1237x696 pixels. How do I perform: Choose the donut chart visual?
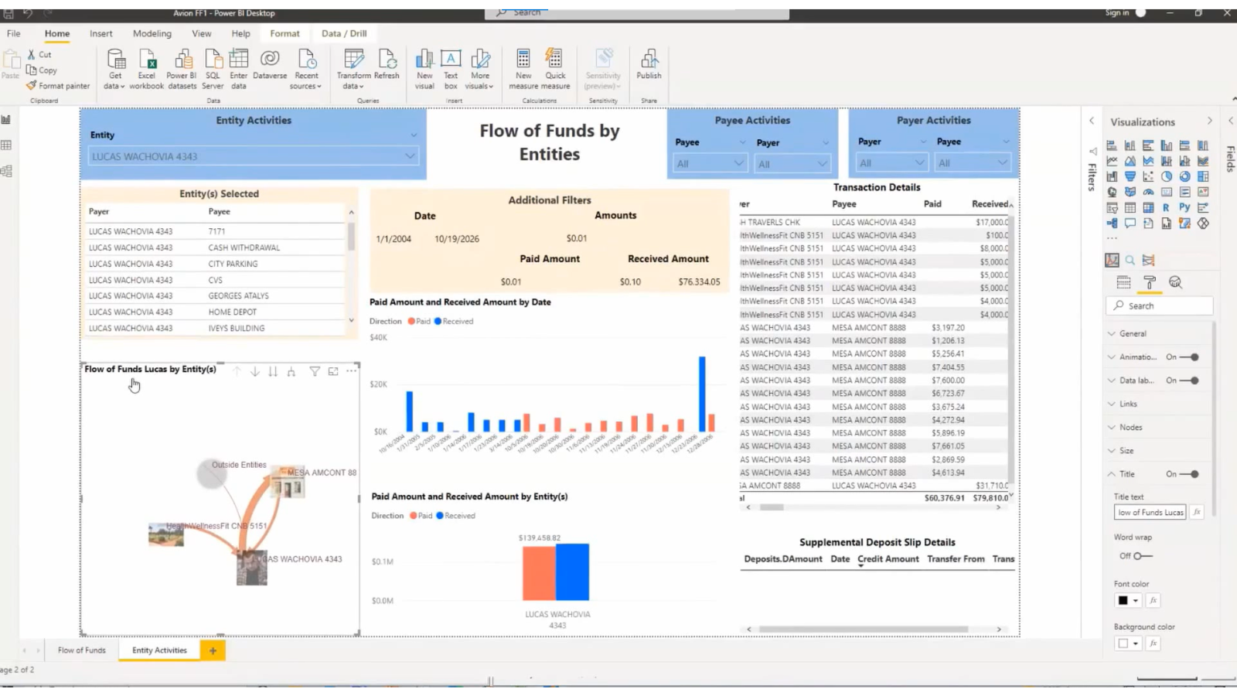tap(1184, 176)
